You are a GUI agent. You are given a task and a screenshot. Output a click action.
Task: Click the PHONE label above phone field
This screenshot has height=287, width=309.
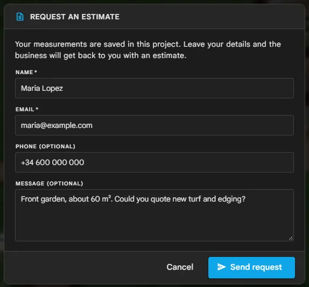(26, 147)
